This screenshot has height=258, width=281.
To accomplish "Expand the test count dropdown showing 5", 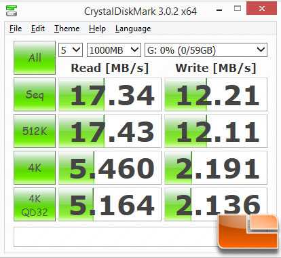I will pos(71,50).
